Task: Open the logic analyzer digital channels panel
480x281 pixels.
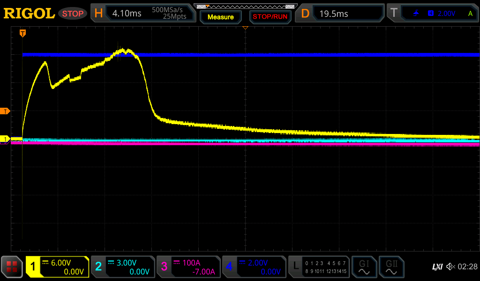Action: tap(319, 267)
